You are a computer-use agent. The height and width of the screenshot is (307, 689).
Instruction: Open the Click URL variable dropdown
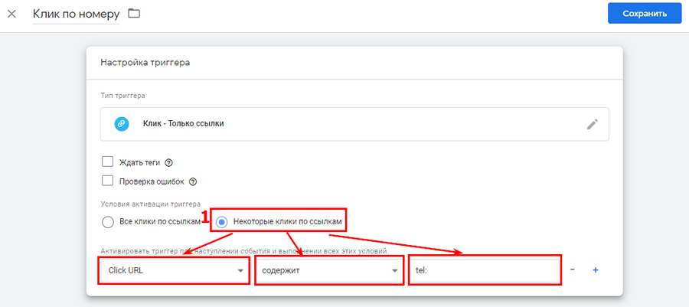pyautogui.click(x=174, y=271)
